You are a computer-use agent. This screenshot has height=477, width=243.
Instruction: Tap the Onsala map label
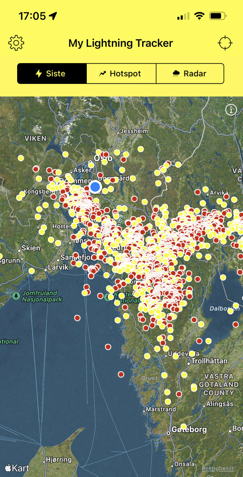(184, 464)
